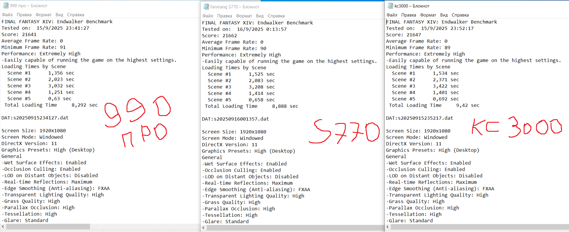Click the 'Scene #2 2,023 sec' line
This screenshot has height=232, width=569.
41,79
